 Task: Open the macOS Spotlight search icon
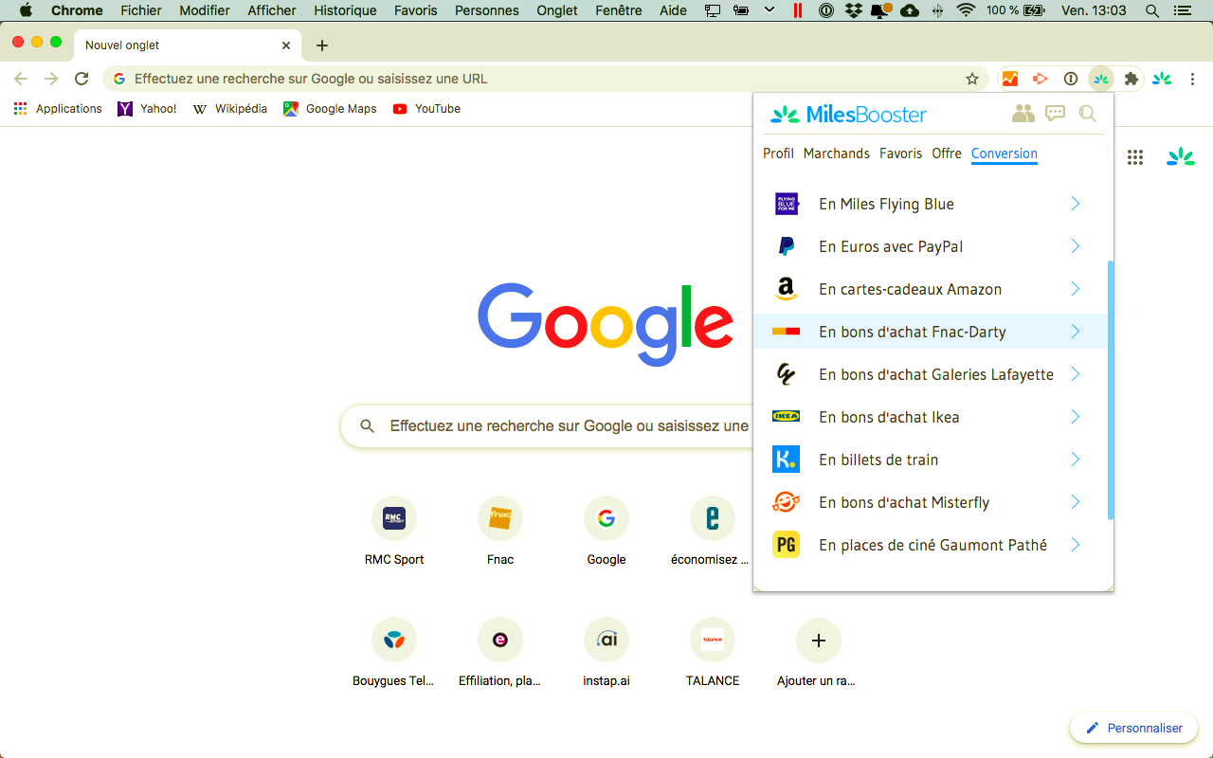click(x=1152, y=10)
